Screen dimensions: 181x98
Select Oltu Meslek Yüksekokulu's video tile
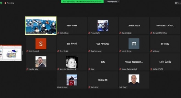pos(41,26)
